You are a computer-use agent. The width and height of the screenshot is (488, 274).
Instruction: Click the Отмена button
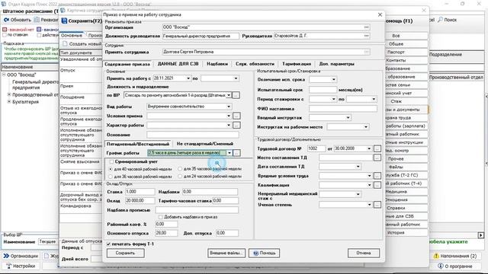tap(364, 253)
